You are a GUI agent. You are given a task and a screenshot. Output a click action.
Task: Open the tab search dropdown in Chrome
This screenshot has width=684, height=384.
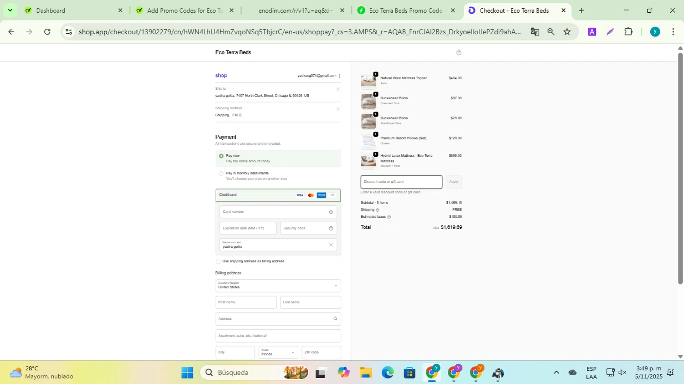10,10
